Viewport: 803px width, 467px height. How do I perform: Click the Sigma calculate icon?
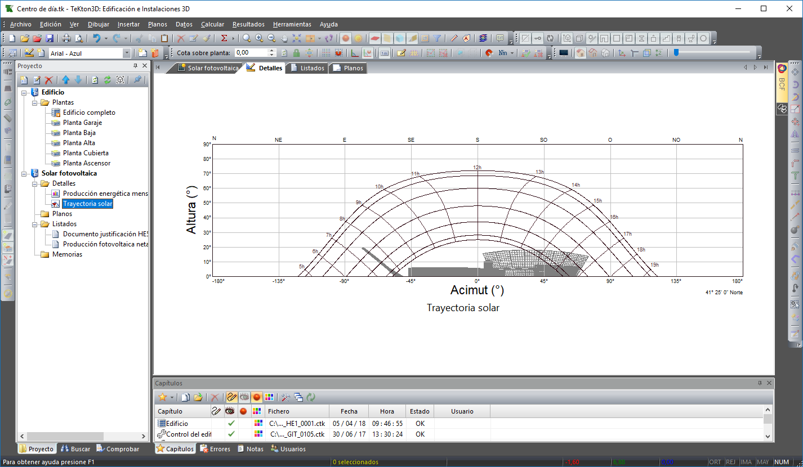pos(224,38)
